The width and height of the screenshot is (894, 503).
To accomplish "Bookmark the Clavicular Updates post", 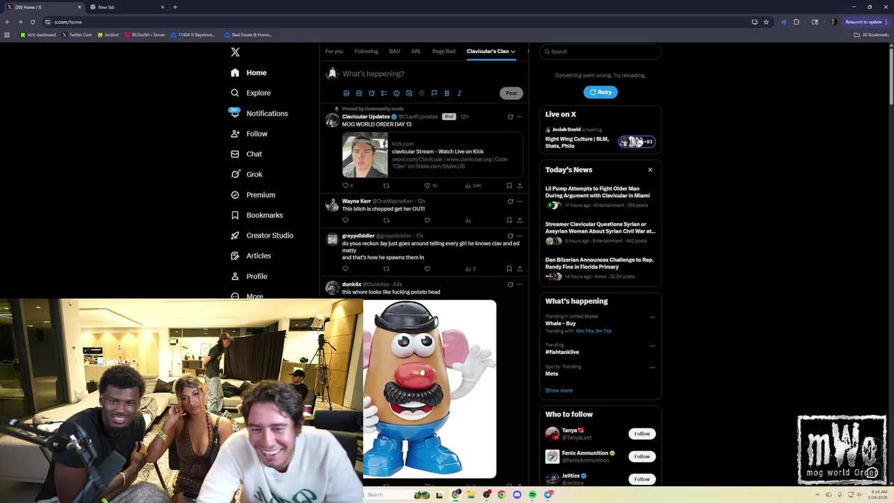I will [x=509, y=186].
